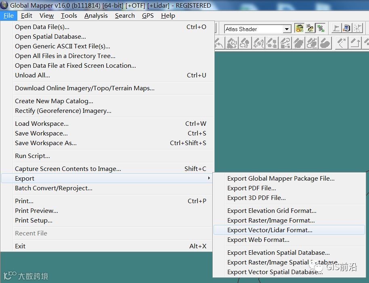Click the pencil with globe digitizer icon

tap(258, 43)
